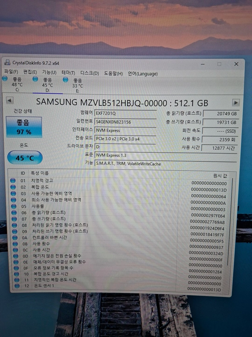Go to next disk with right arrow

point(236,102)
